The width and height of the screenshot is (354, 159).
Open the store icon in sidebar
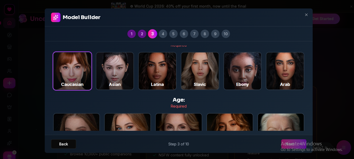(9, 47)
